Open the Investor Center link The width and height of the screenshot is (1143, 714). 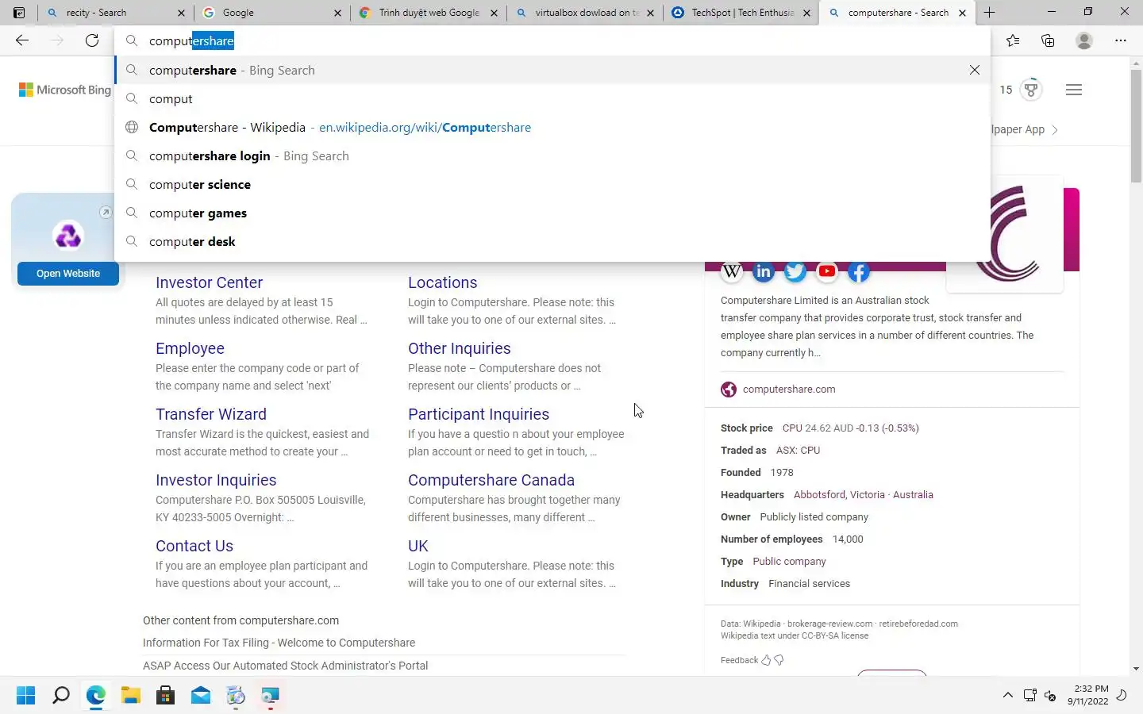[x=209, y=282]
